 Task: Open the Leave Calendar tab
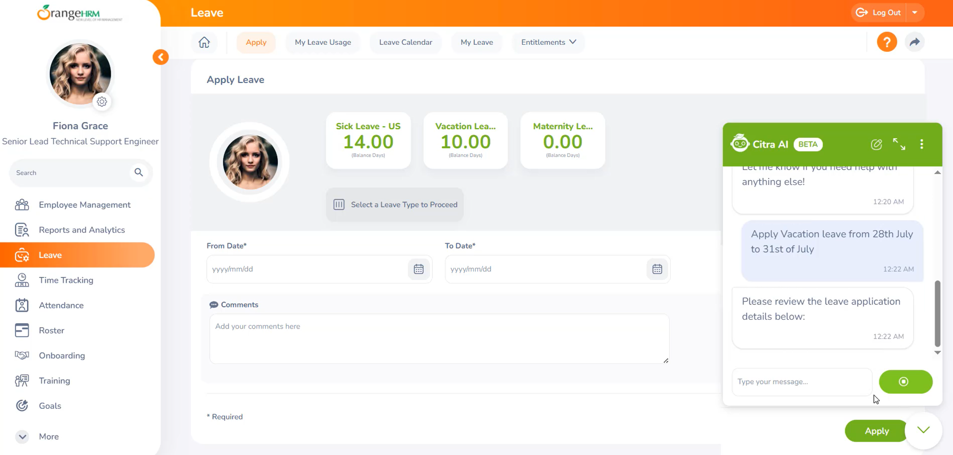[x=405, y=42]
